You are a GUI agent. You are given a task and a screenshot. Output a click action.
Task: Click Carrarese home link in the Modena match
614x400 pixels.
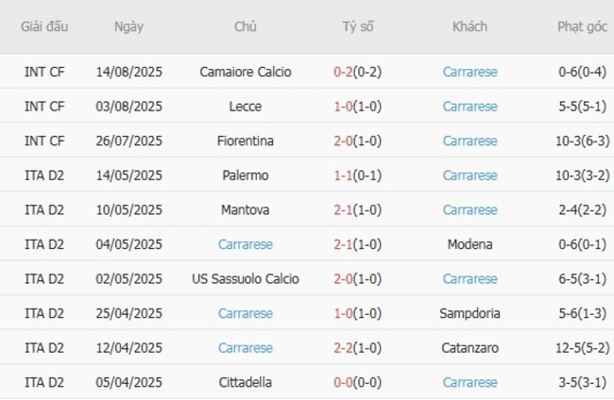(246, 244)
